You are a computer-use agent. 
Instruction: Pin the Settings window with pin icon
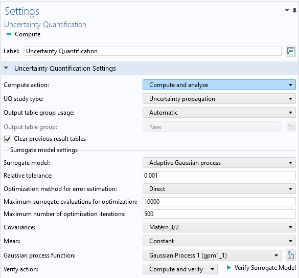[294, 11]
